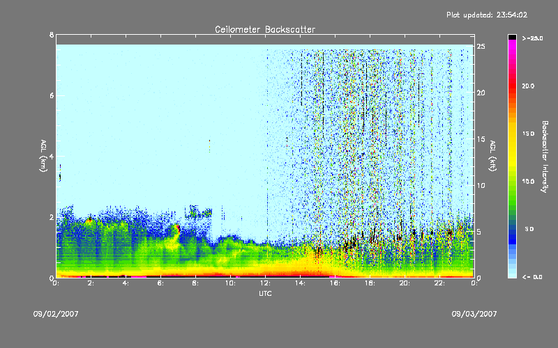Click the '20.0' colorbar tick label
Screen dimensions: 558x348
click(528, 86)
